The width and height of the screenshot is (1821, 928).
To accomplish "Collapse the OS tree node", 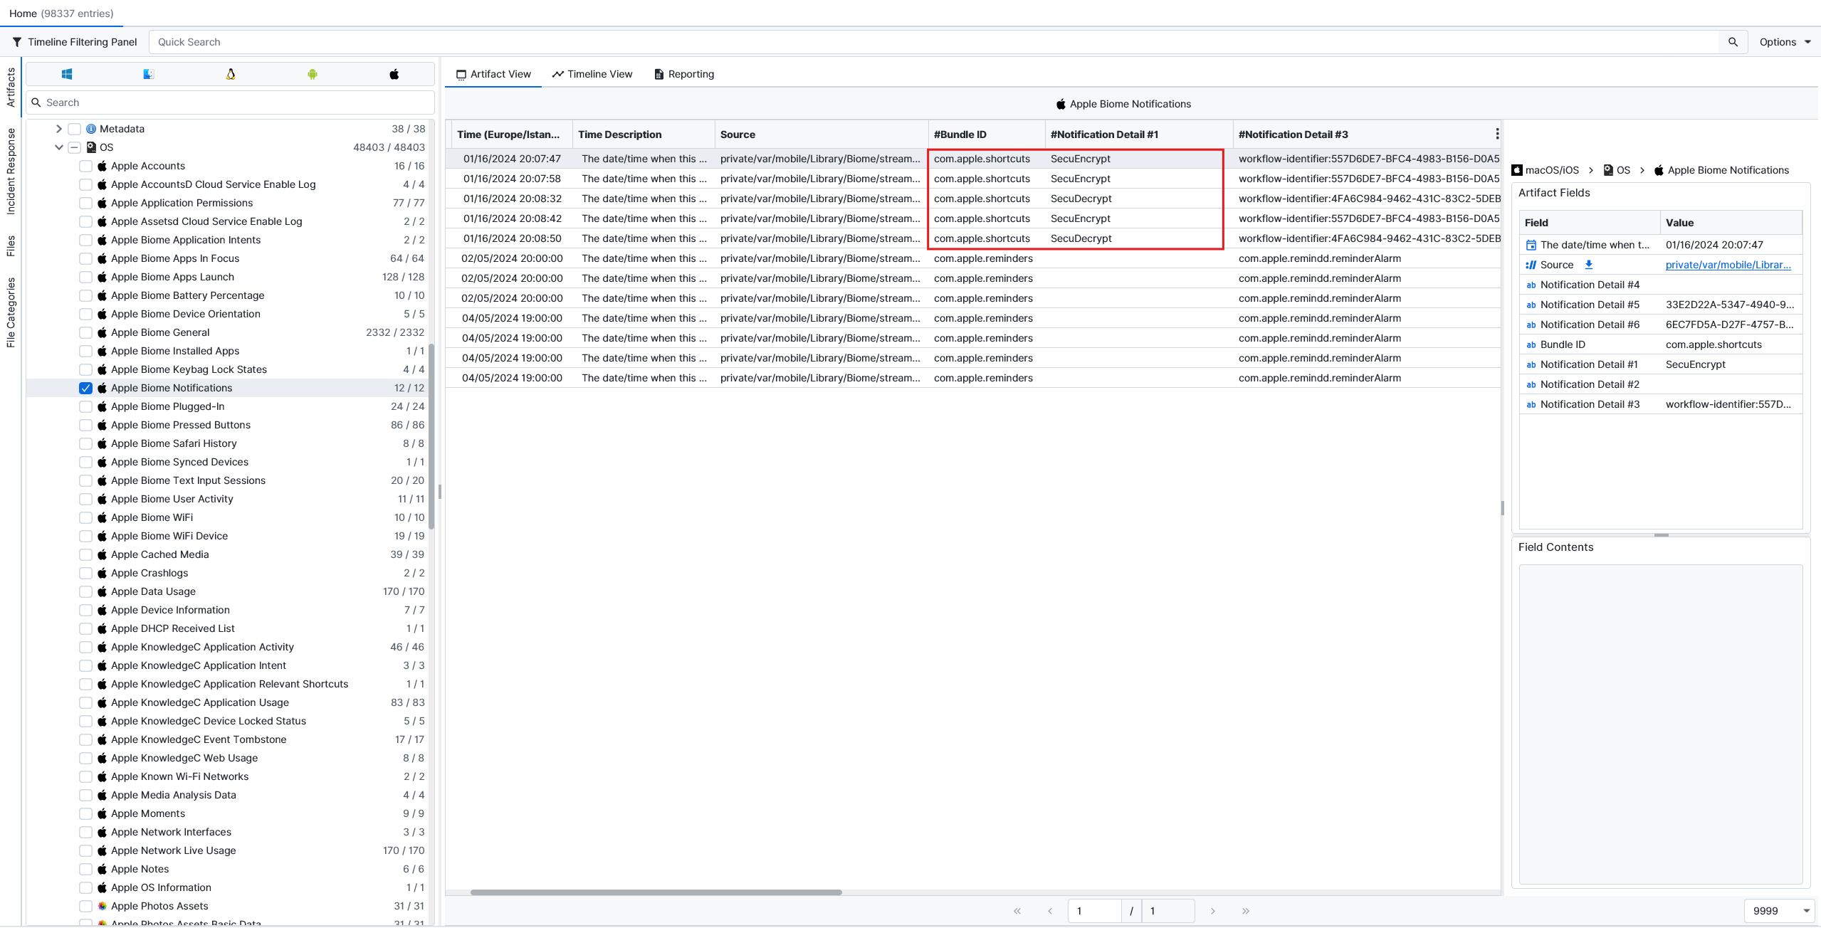I will click(x=59, y=147).
